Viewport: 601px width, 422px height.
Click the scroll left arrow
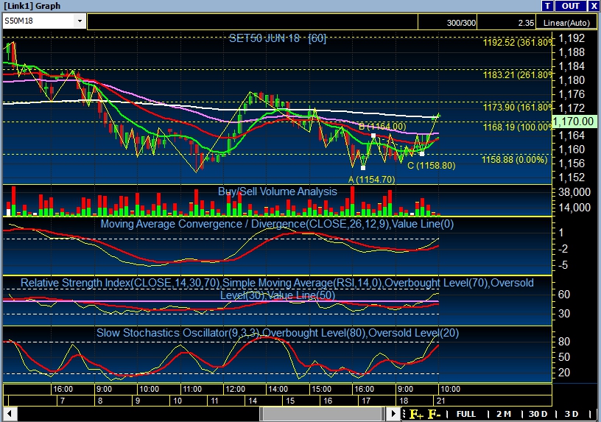click(x=10, y=414)
